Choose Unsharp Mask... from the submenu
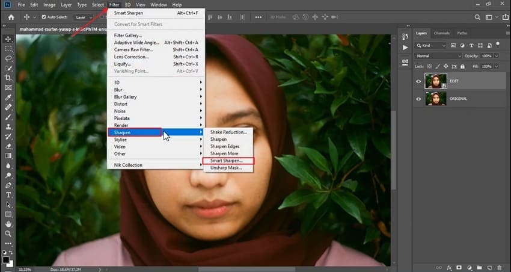 pos(228,168)
